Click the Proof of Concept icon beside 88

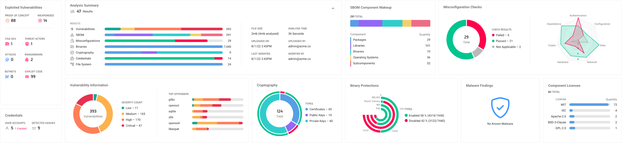[x=8, y=21]
